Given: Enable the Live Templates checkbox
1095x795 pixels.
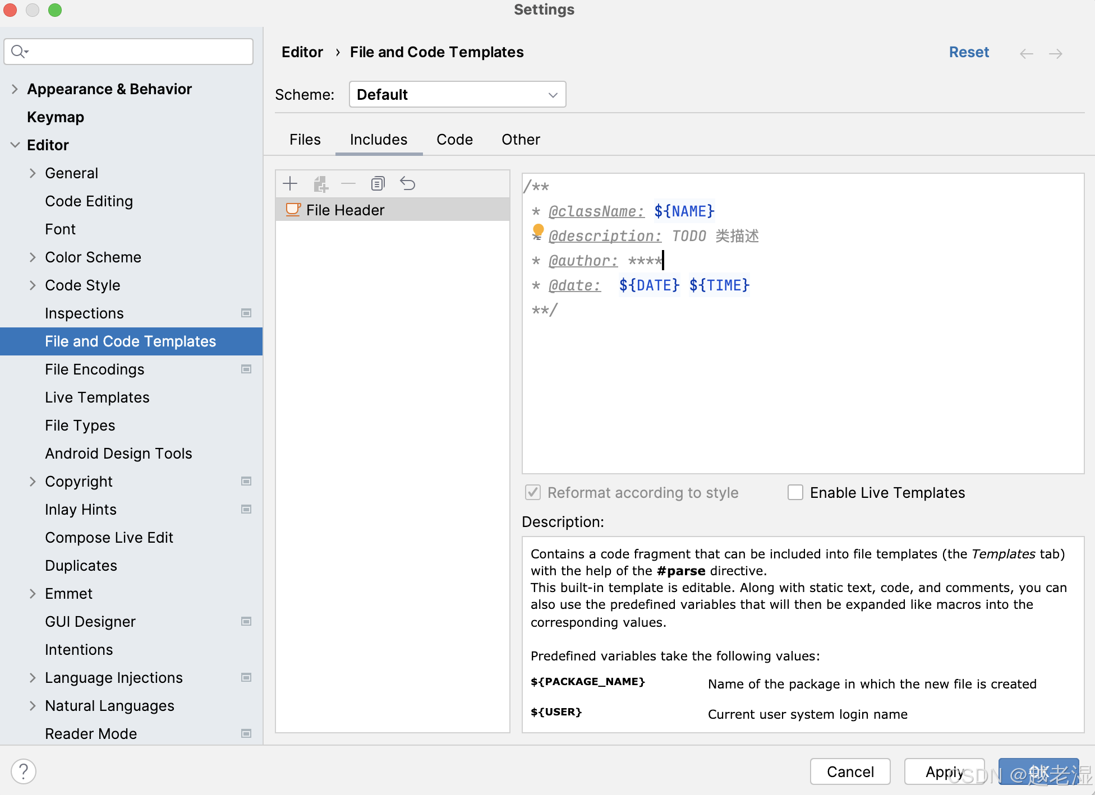Looking at the screenshot, I should [795, 492].
